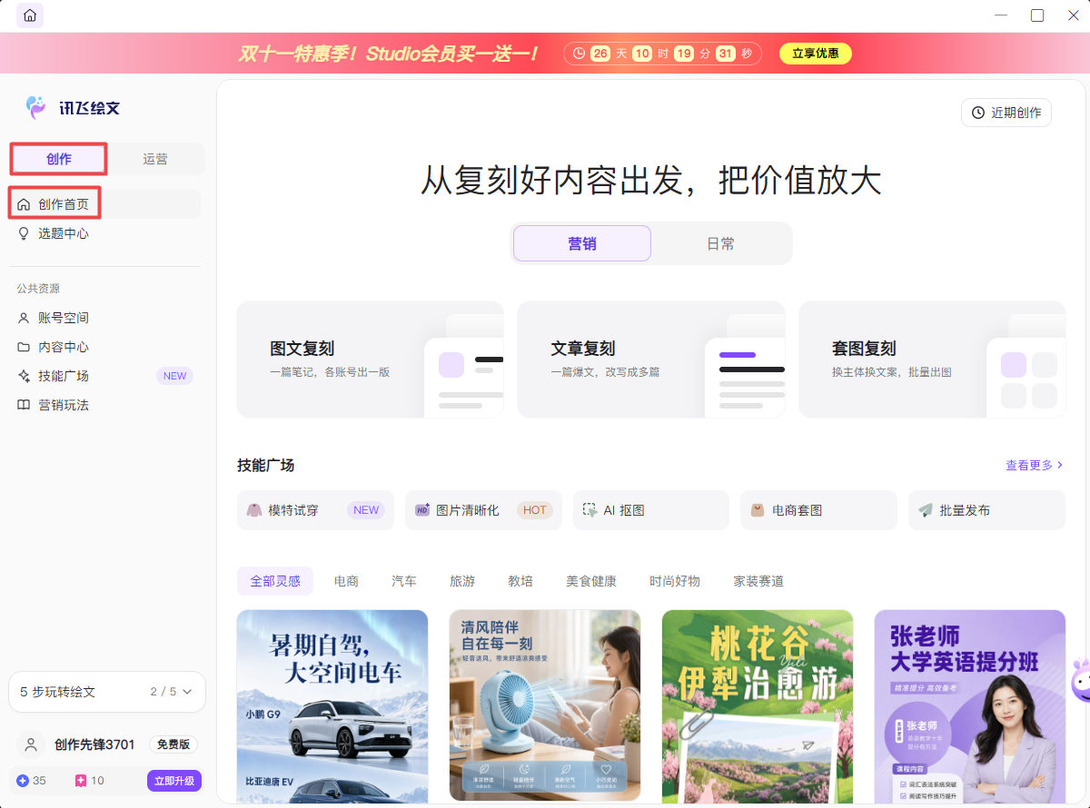
Task: Click the 批量发布 paper plane icon
Action: [926, 510]
